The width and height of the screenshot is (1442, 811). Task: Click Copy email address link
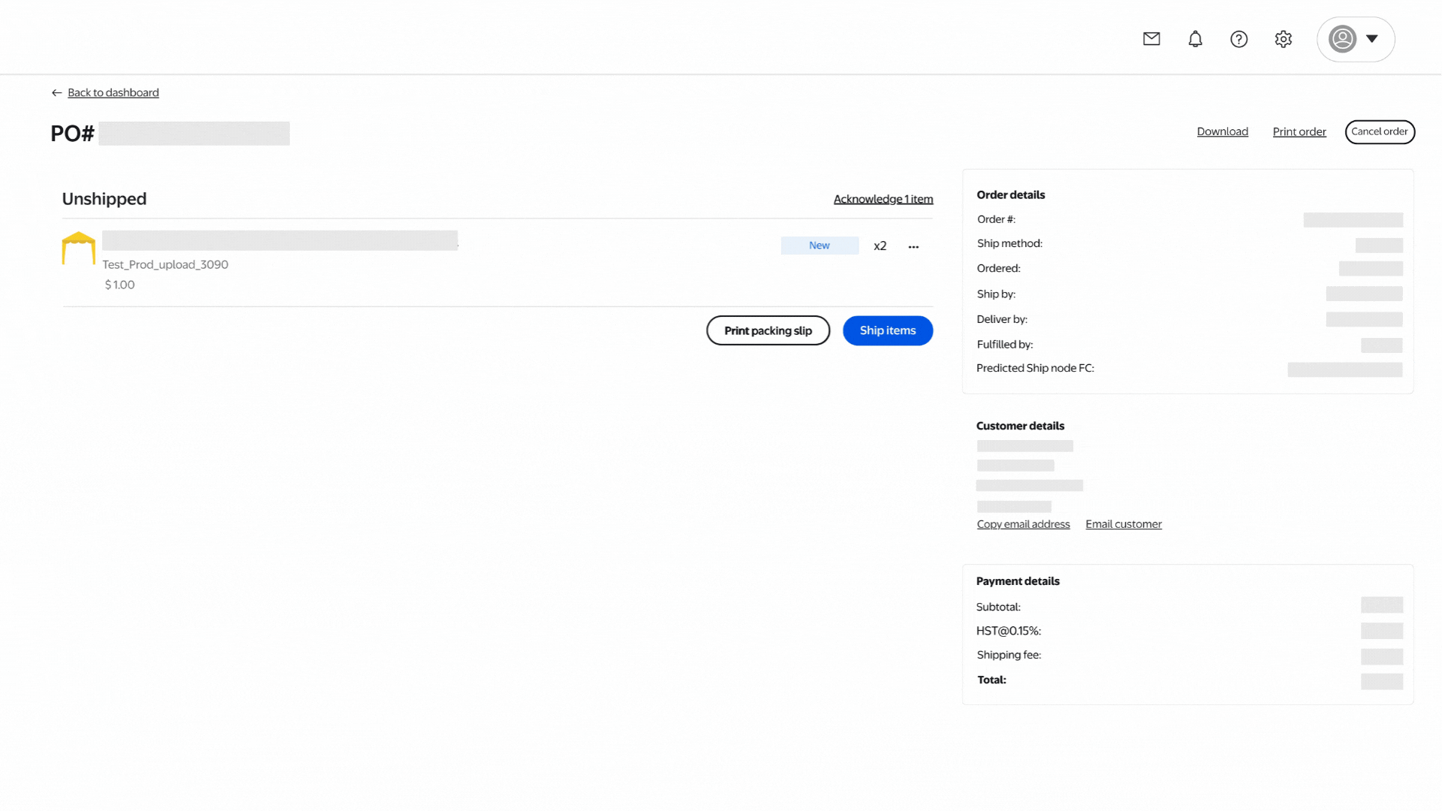tap(1023, 524)
